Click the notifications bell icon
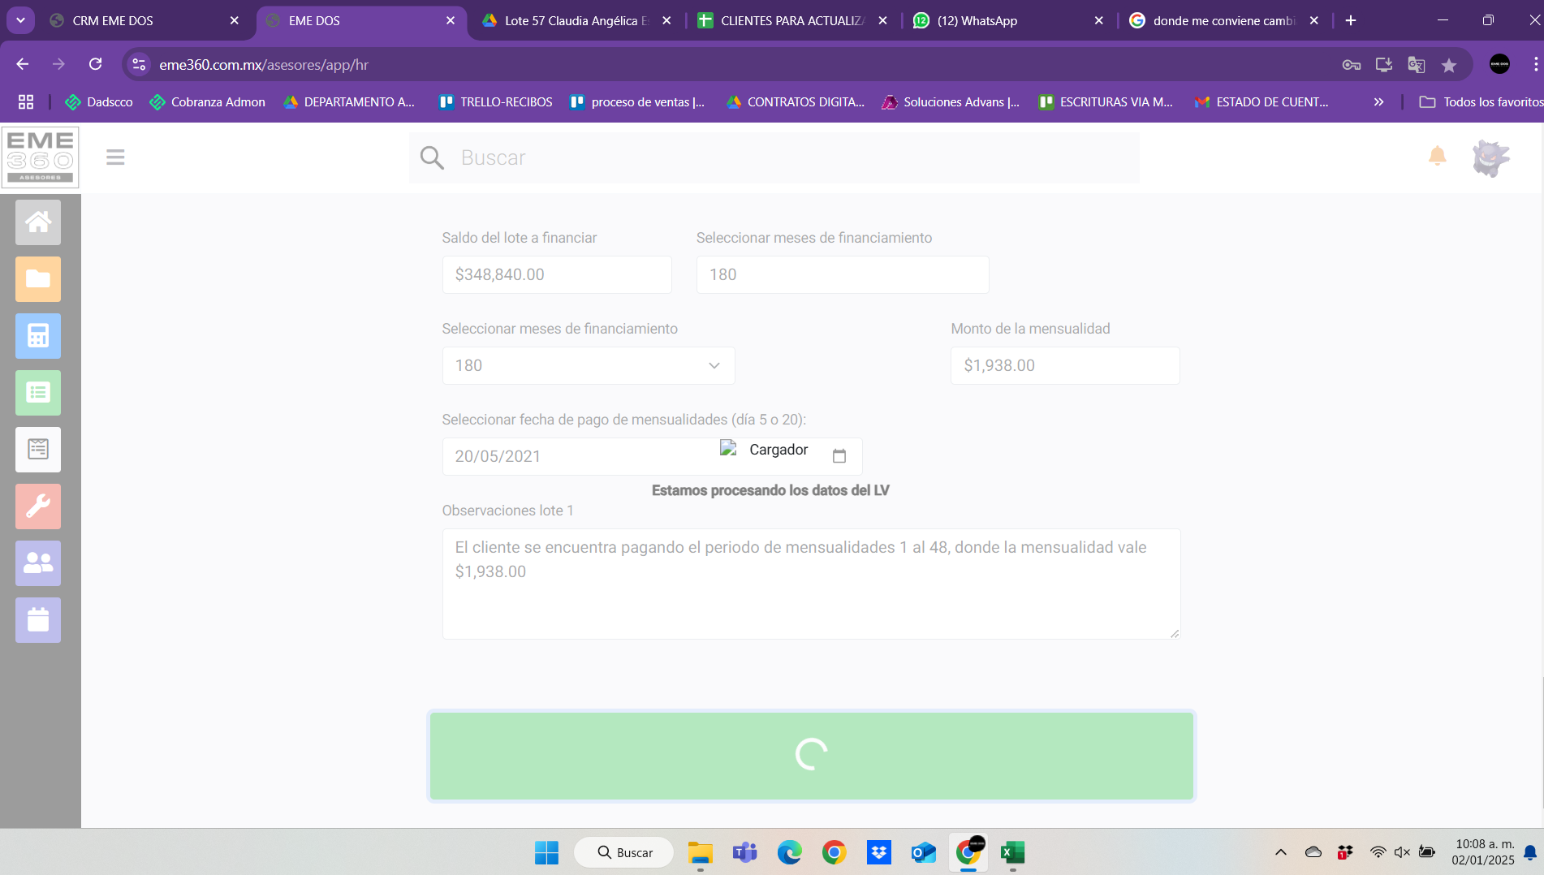Viewport: 1544px width, 875px height. click(x=1437, y=156)
